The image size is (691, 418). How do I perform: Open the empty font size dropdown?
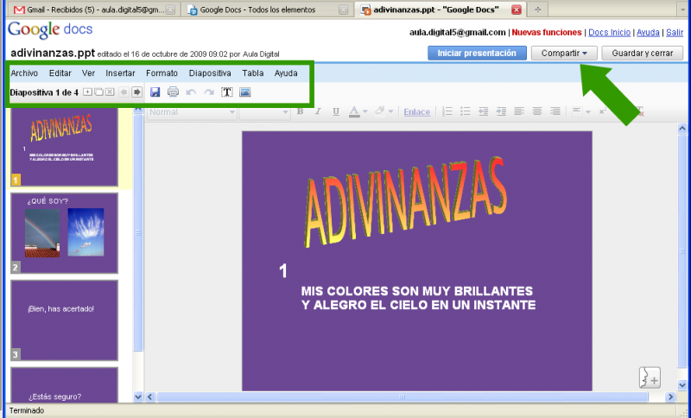264,112
